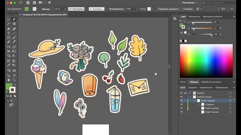The height and width of the screenshot is (135, 241).
Task: Click the Параметры документа button
Action: click(168, 9)
